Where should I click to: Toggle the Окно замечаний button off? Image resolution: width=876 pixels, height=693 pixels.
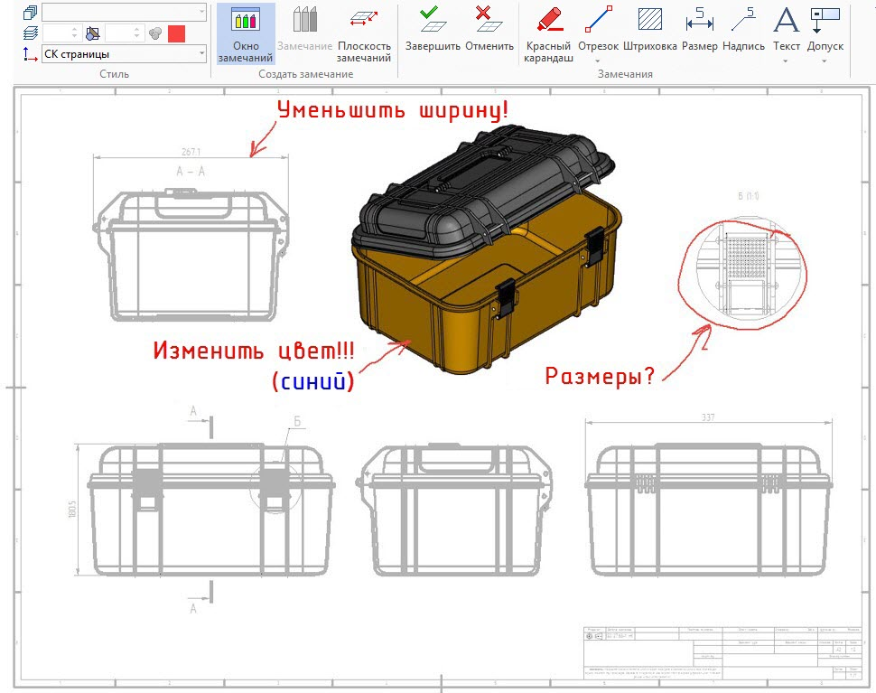[246, 32]
